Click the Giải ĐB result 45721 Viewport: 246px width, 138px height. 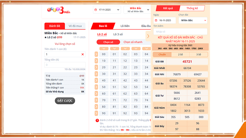pyautogui.click(x=187, y=62)
